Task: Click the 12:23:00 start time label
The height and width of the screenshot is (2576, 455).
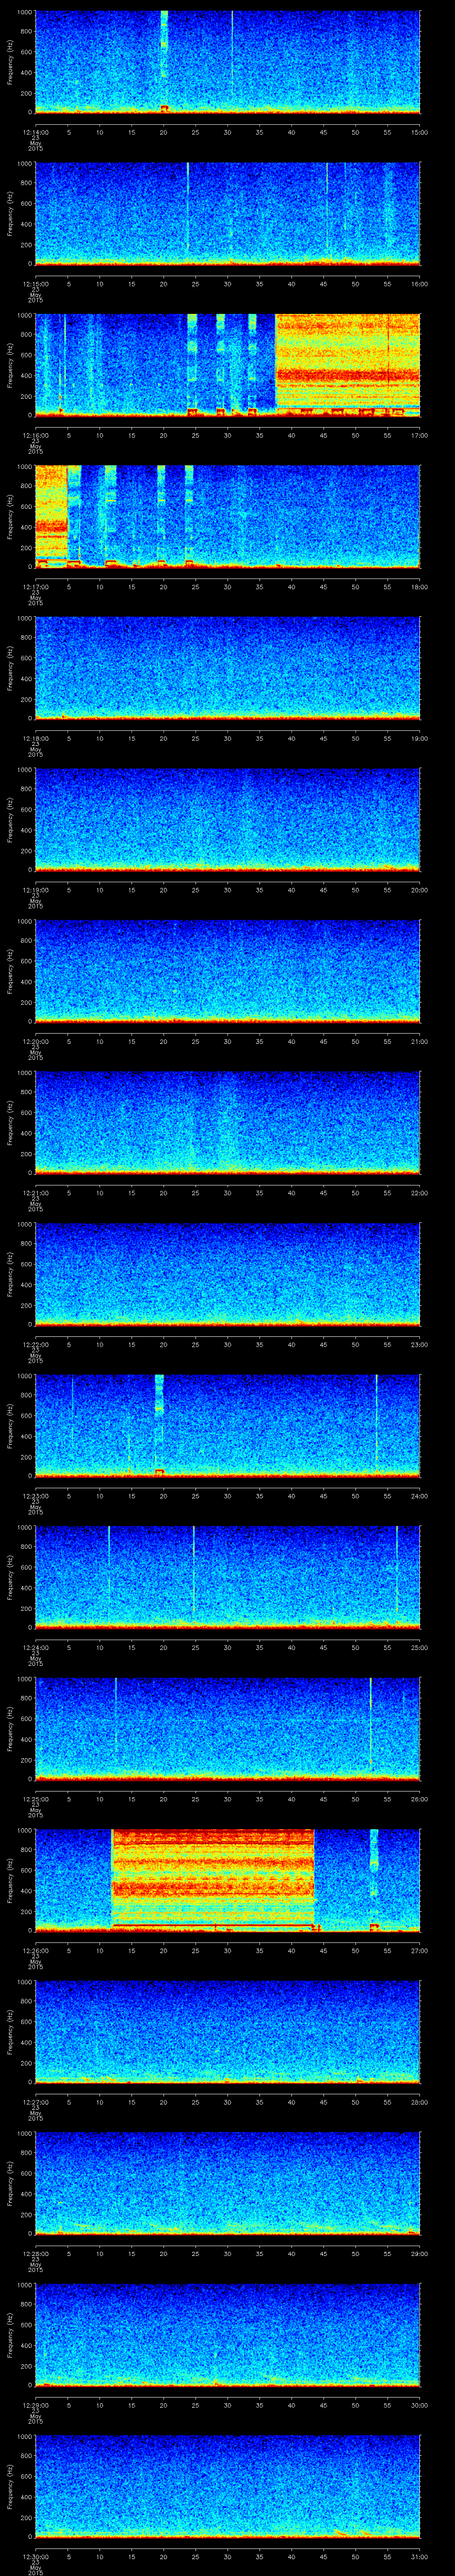Action: click(x=36, y=1496)
